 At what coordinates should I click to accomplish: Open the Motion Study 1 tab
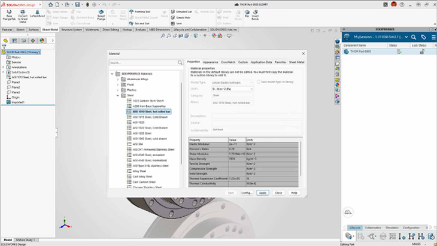[25, 240]
